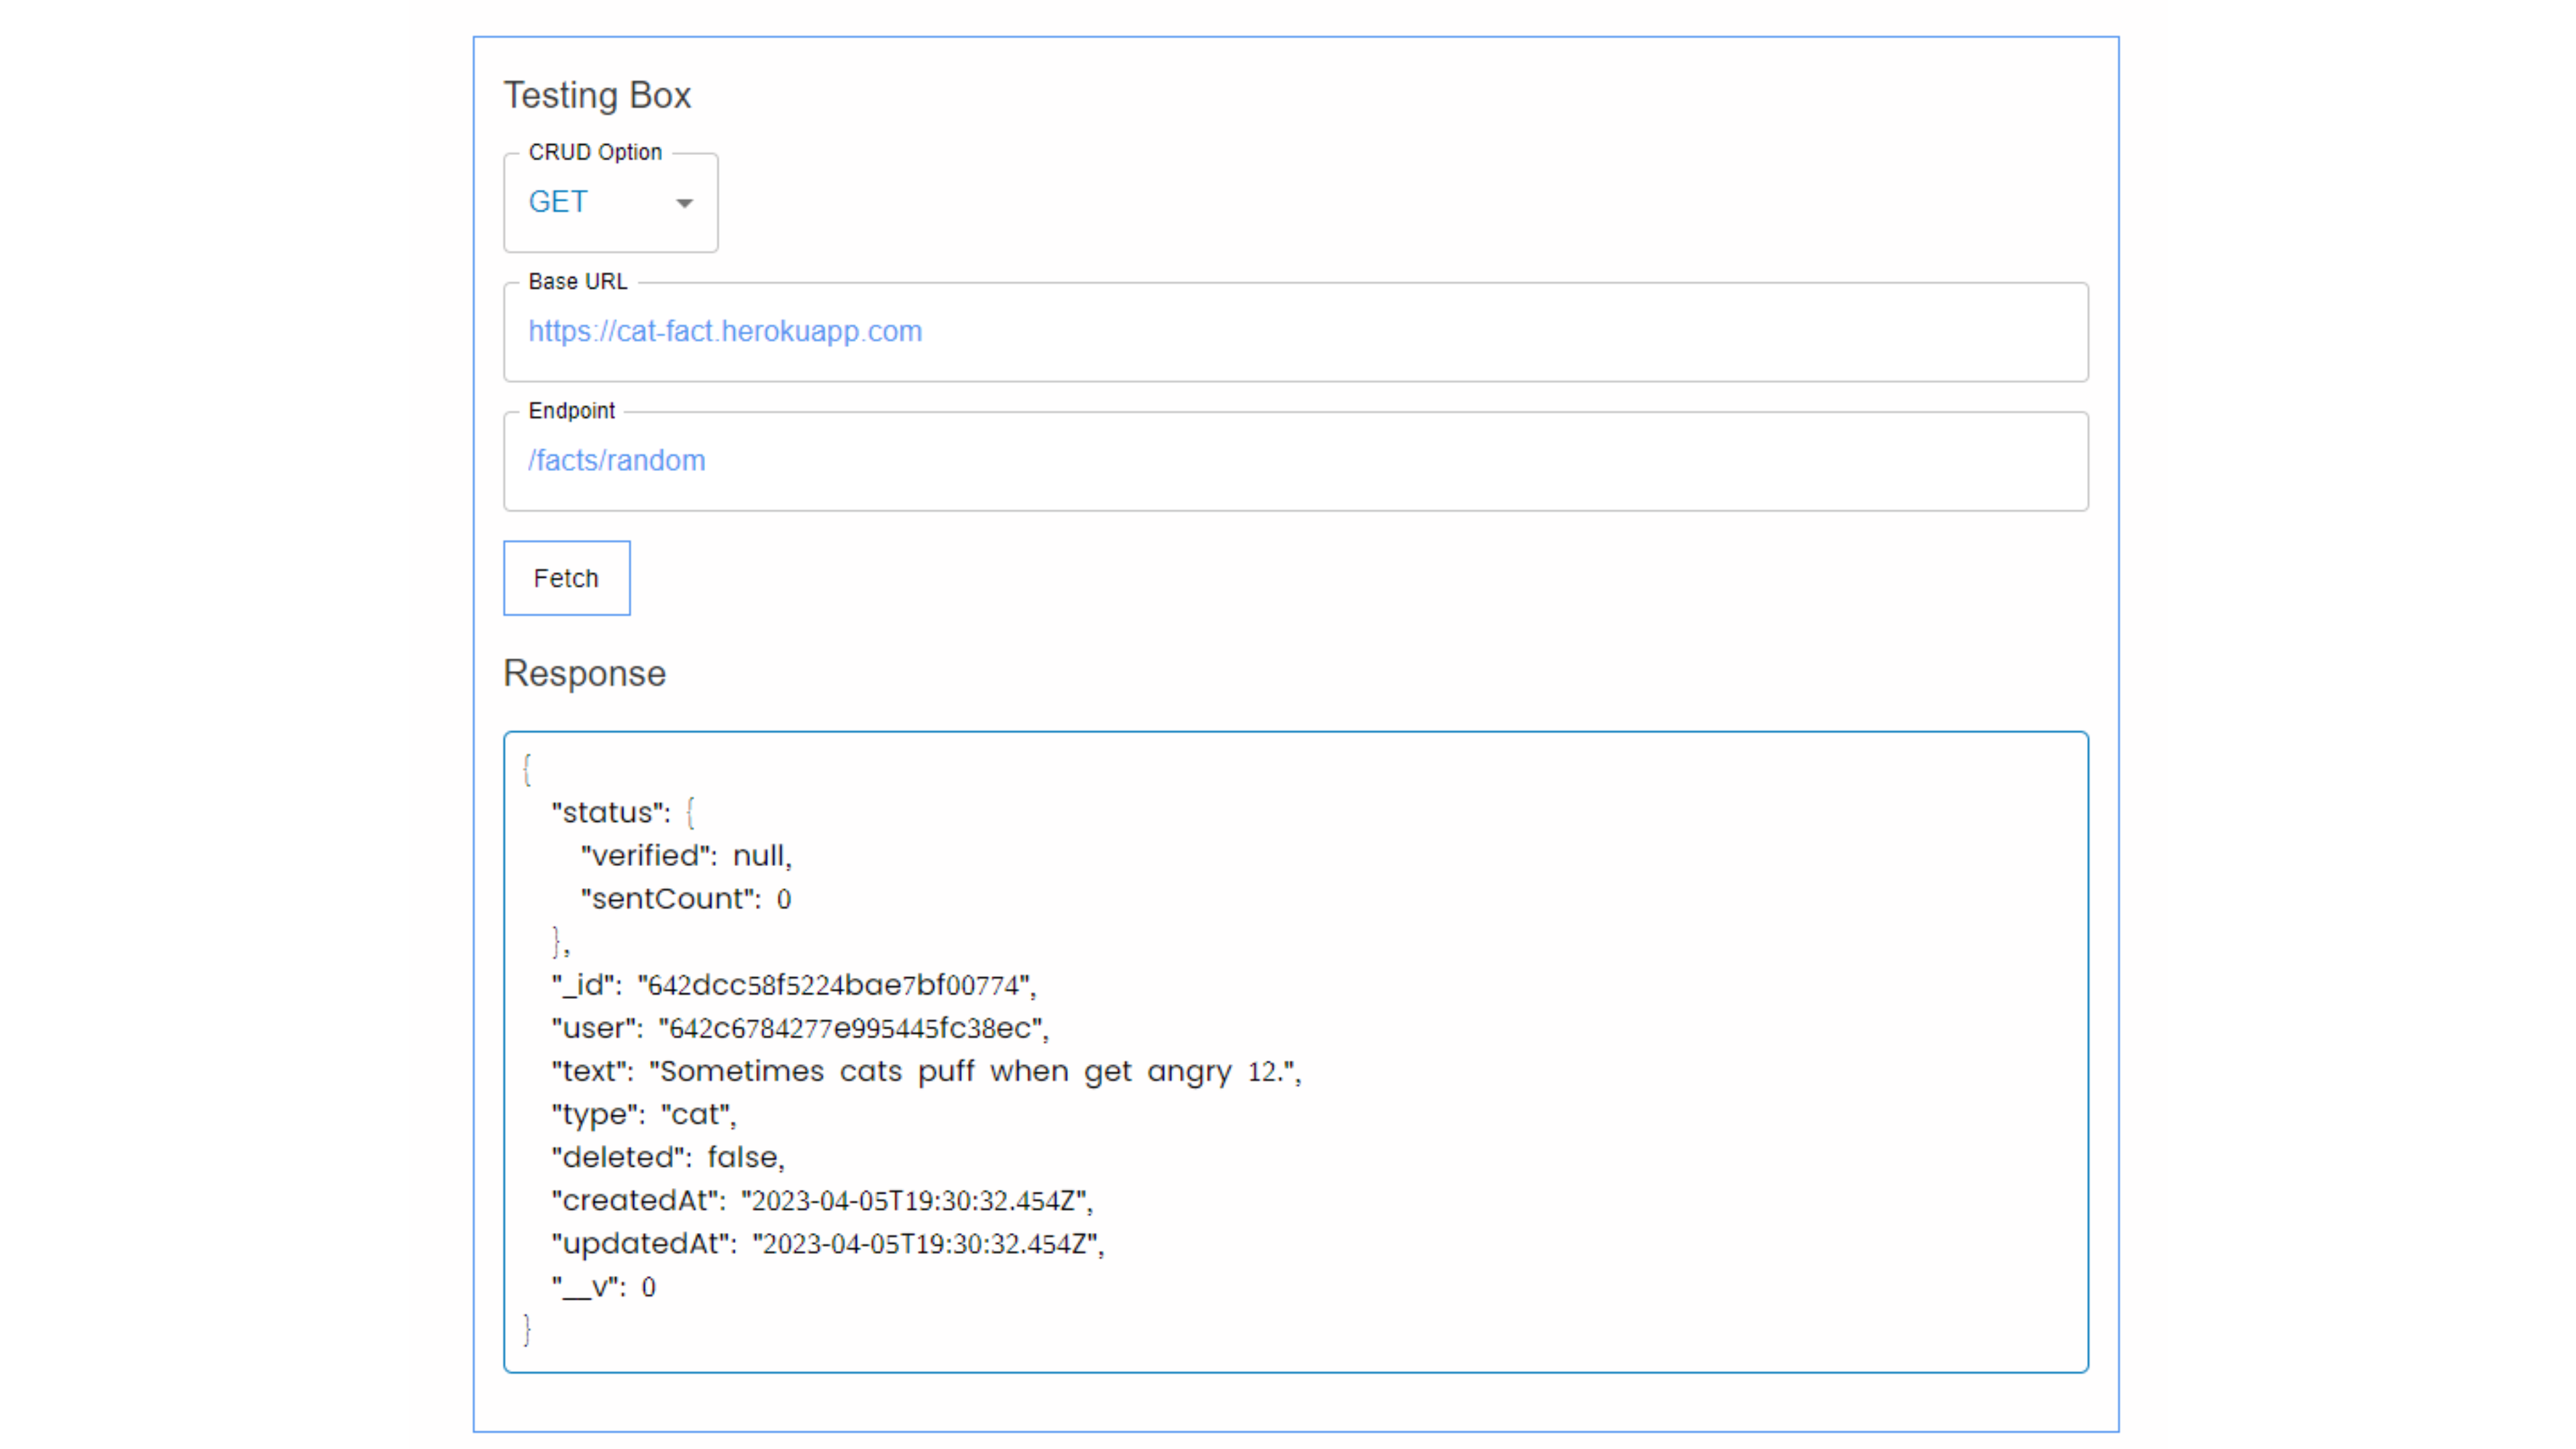Click the "text" cat fact line

pyautogui.click(x=925, y=1072)
